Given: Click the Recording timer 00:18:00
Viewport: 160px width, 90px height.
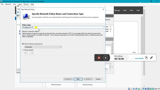Looking at the screenshot, I should click(x=119, y=59).
